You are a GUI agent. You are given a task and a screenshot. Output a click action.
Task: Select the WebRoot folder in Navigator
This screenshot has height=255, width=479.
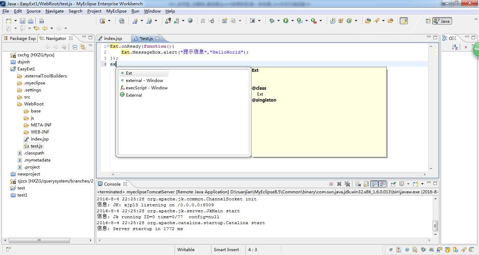34,104
